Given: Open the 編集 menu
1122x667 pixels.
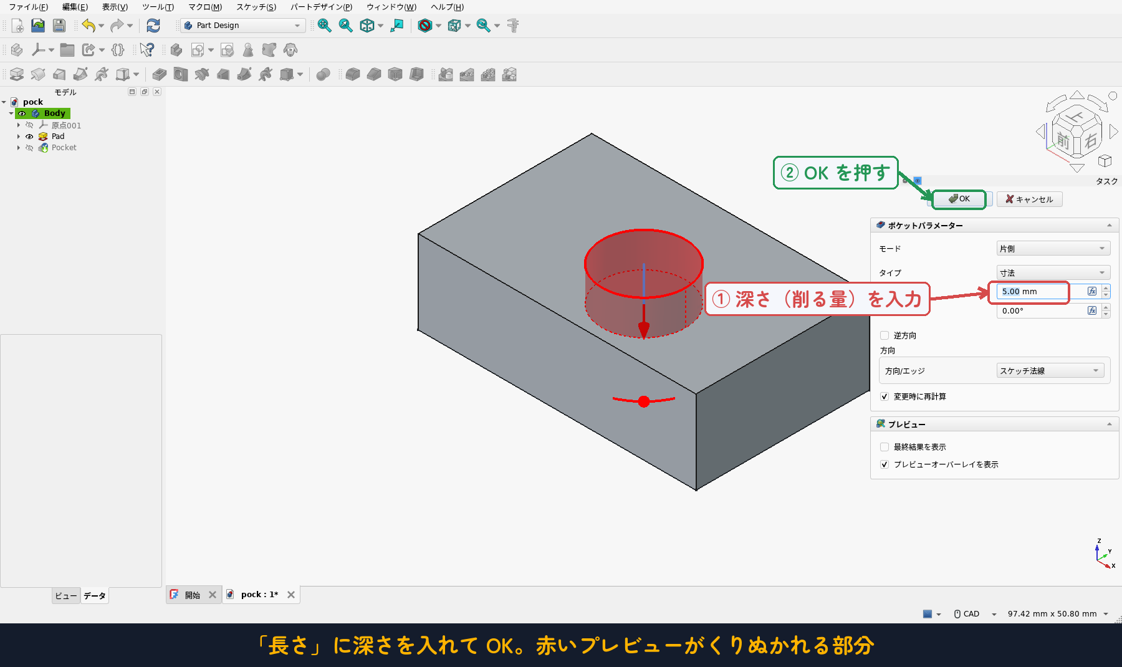Looking at the screenshot, I should (x=75, y=7).
